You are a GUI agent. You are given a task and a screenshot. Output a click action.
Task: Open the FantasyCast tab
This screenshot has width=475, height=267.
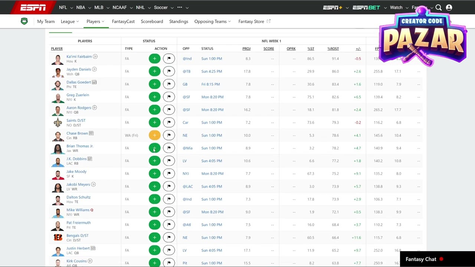tap(123, 22)
